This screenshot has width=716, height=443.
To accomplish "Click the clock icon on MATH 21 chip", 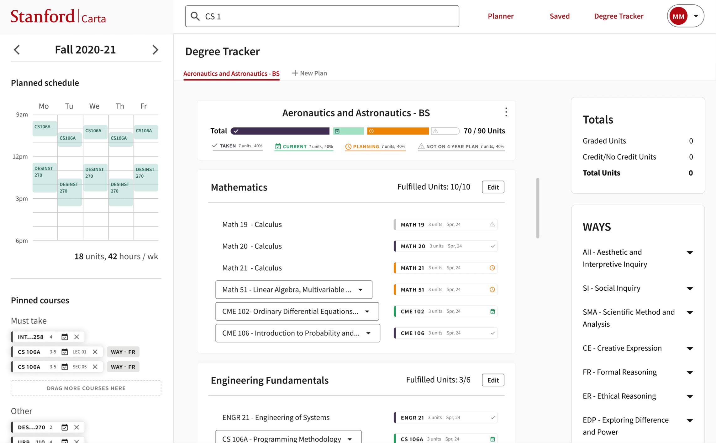I will (492, 268).
